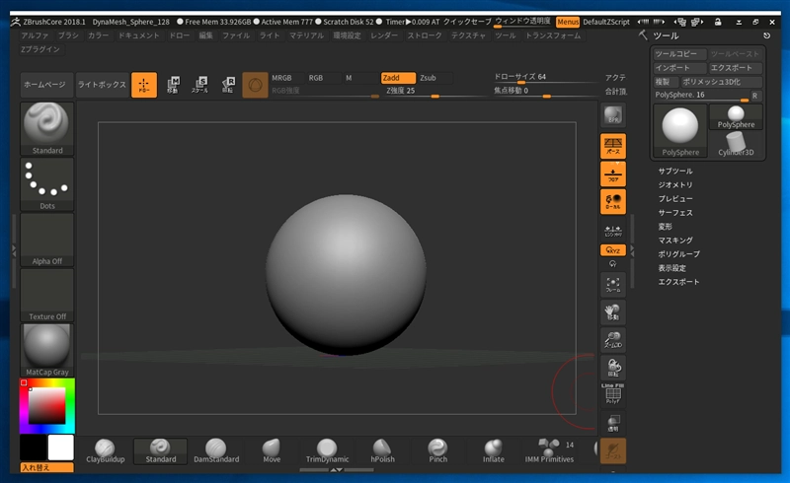Image resolution: width=790 pixels, height=483 pixels.
Task: Enable MRGB mode
Action: (287, 78)
